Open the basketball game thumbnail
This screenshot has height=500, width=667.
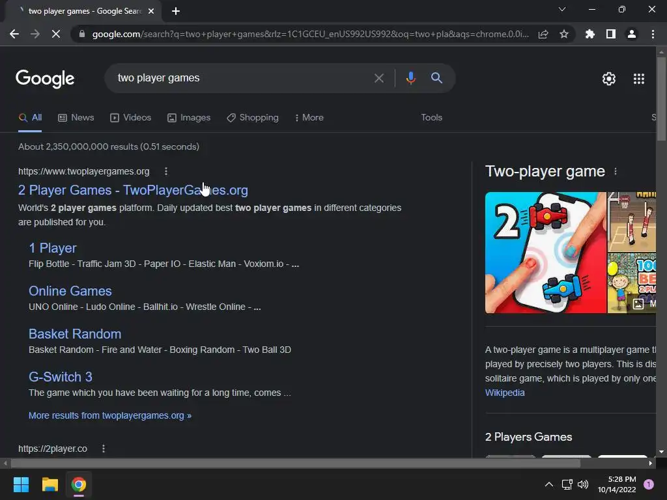pyautogui.click(x=632, y=222)
